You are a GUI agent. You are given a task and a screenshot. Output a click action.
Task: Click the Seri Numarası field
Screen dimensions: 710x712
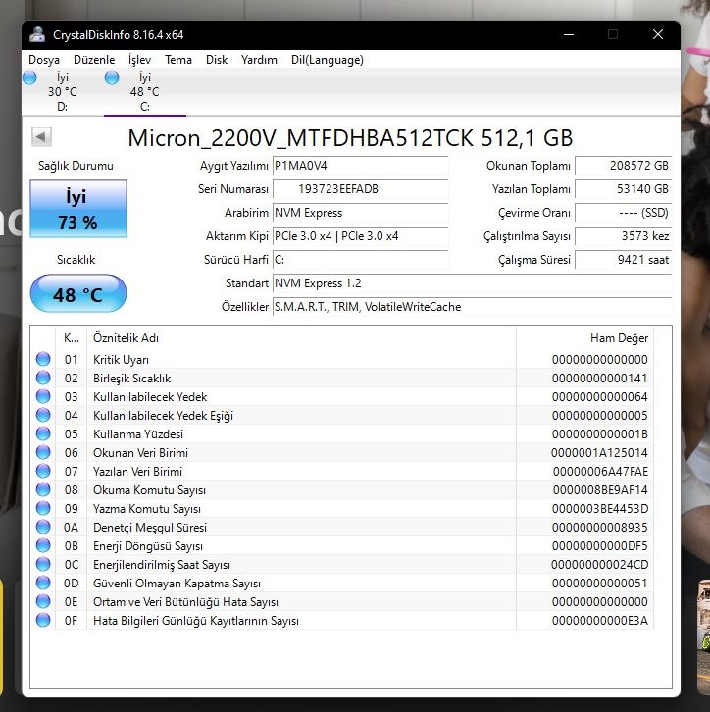coord(359,189)
